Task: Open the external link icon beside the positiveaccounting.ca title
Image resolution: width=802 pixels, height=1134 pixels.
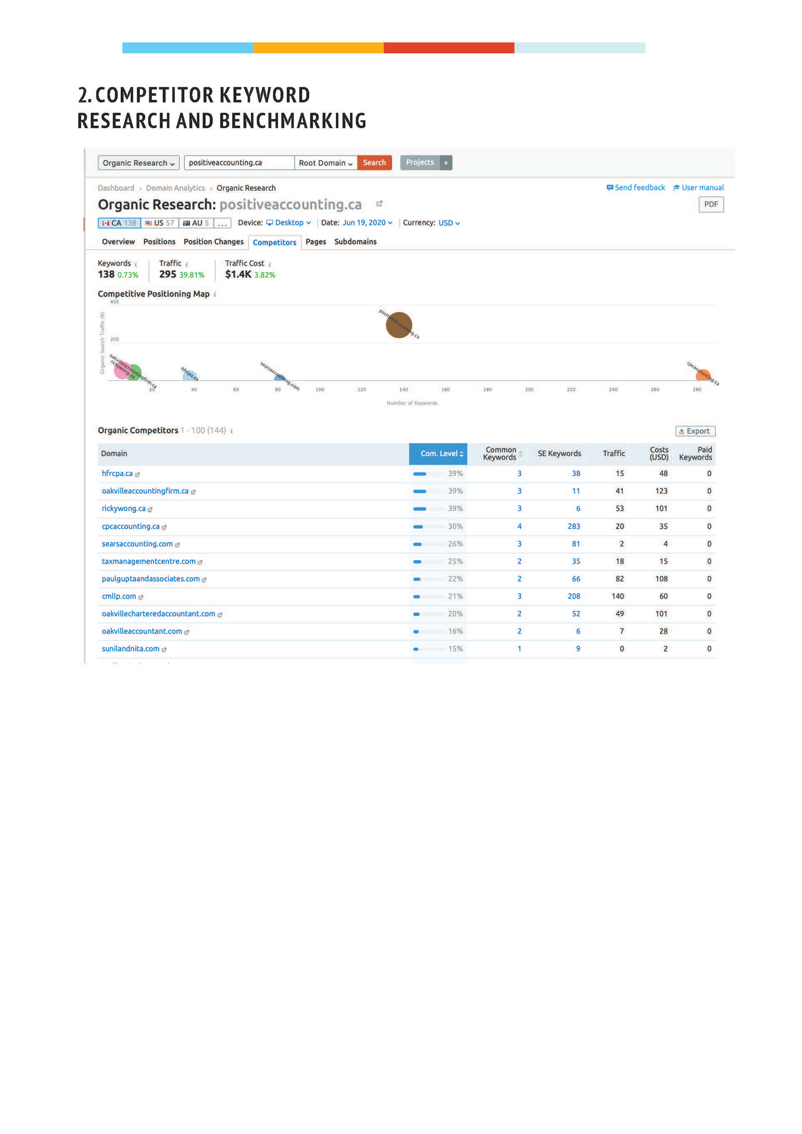Action: click(x=379, y=203)
